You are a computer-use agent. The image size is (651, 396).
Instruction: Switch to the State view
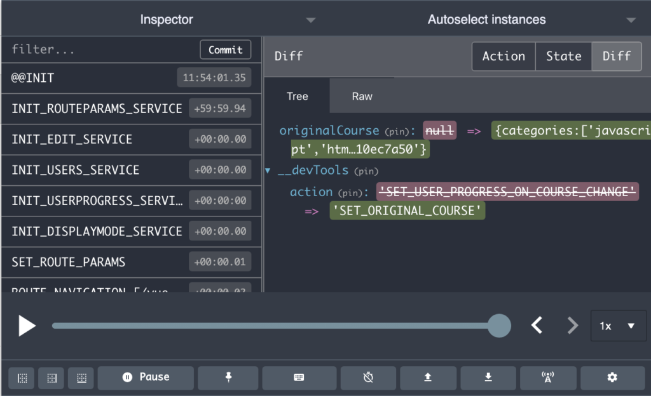coord(563,56)
